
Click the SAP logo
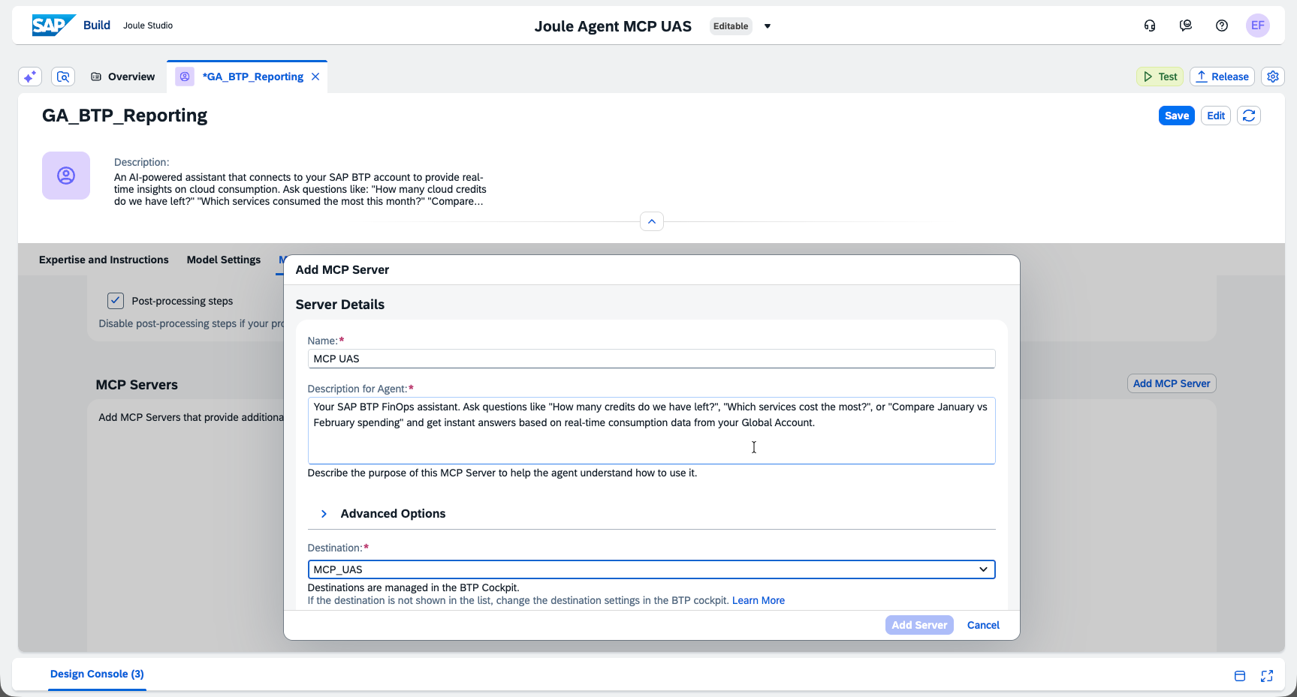coord(53,26)
